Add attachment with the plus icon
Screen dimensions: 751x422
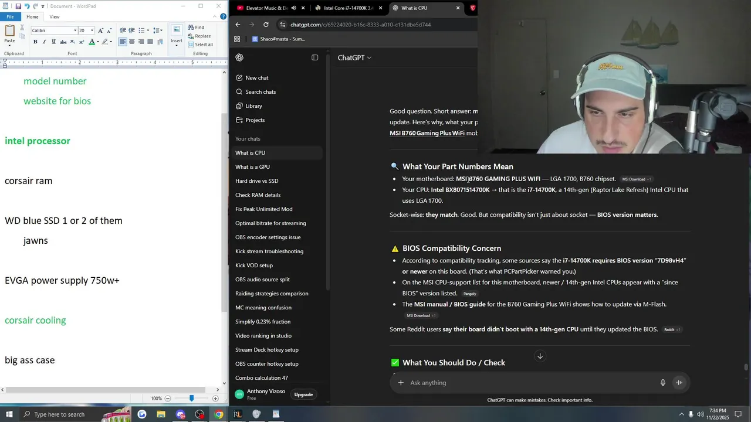401,383
